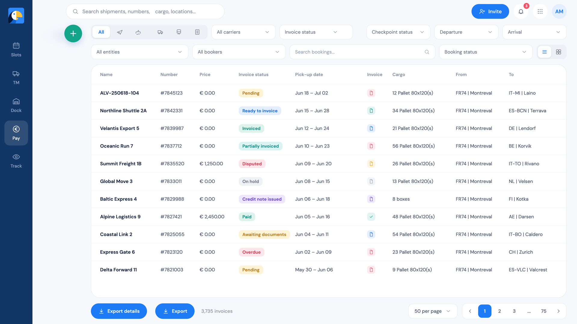Open invoice file for Summit Freight 1B
This screenshot has height=324, width=577.
371,164
